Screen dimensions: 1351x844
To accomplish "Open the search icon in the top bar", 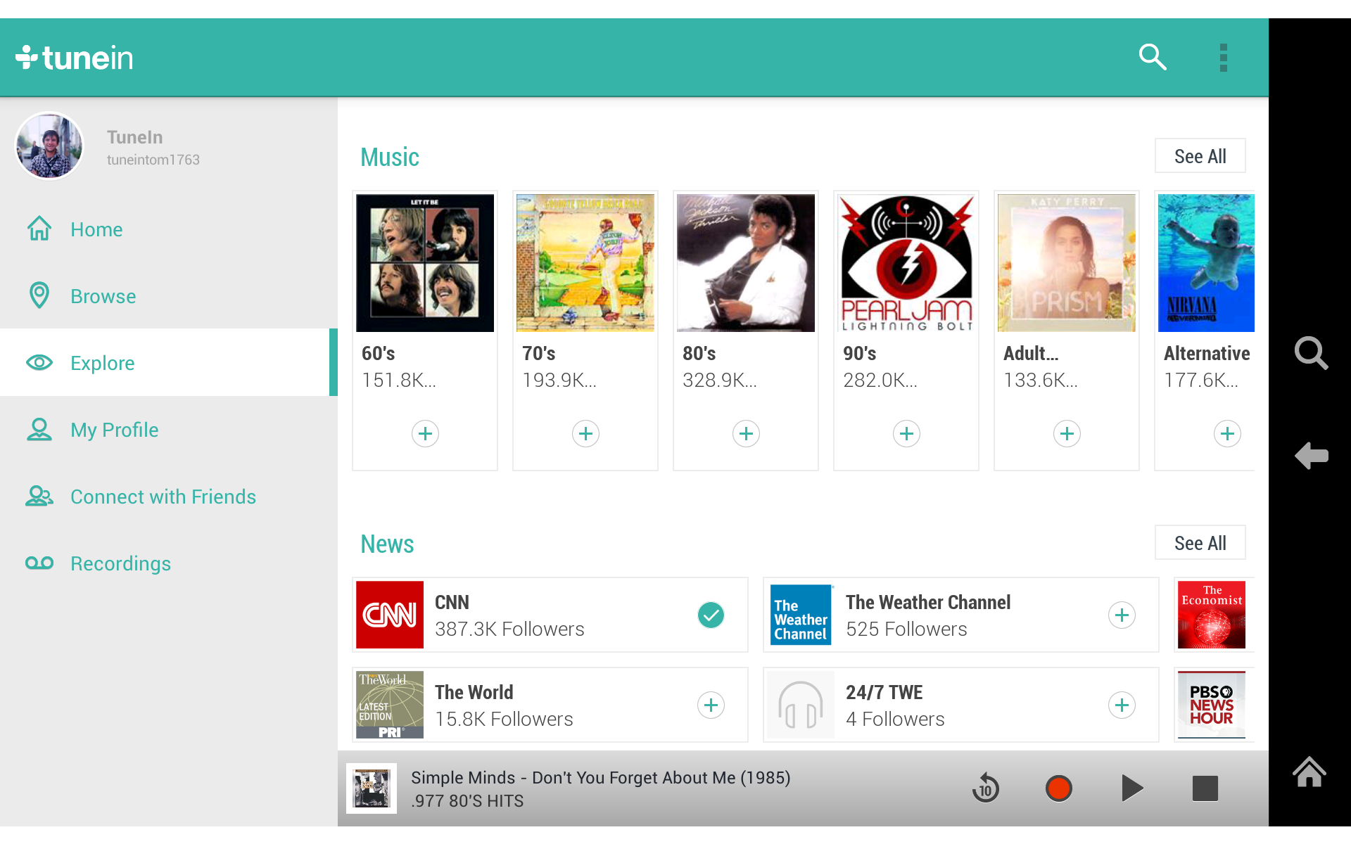I will coord(1152,56).
